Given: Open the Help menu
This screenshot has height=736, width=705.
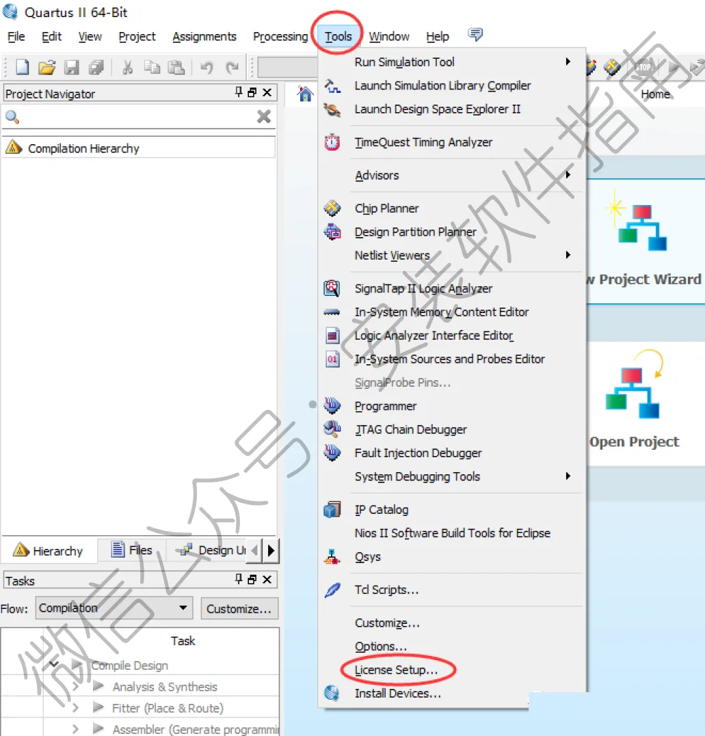Looking at the screenshot, I should point(437,36).
